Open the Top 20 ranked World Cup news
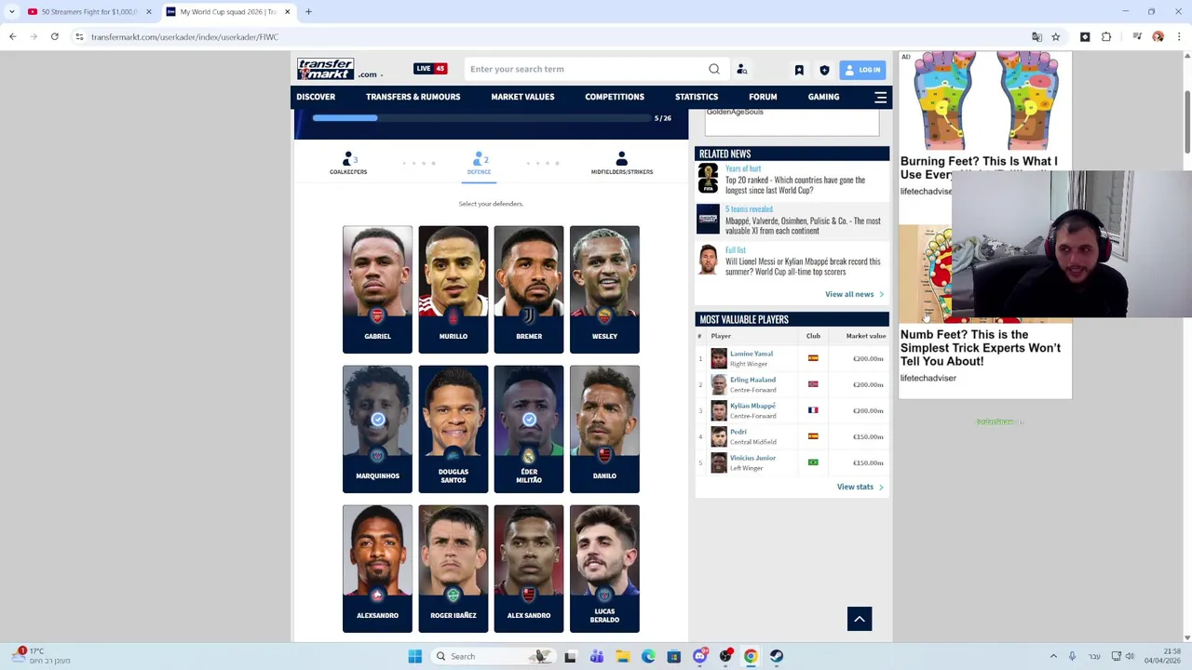The width and height of the screenshot is (1192, 670). [x=795, y=184]
